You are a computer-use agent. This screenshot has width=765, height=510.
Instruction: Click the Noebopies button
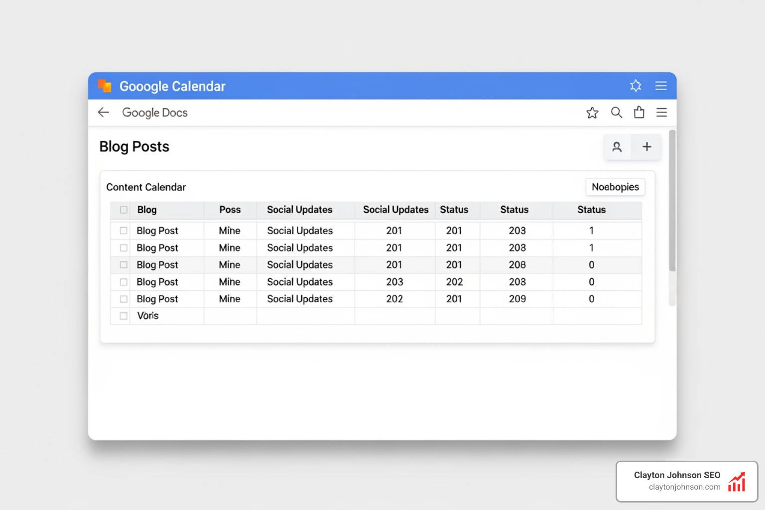pyautogui.click(x=615, y=187)
